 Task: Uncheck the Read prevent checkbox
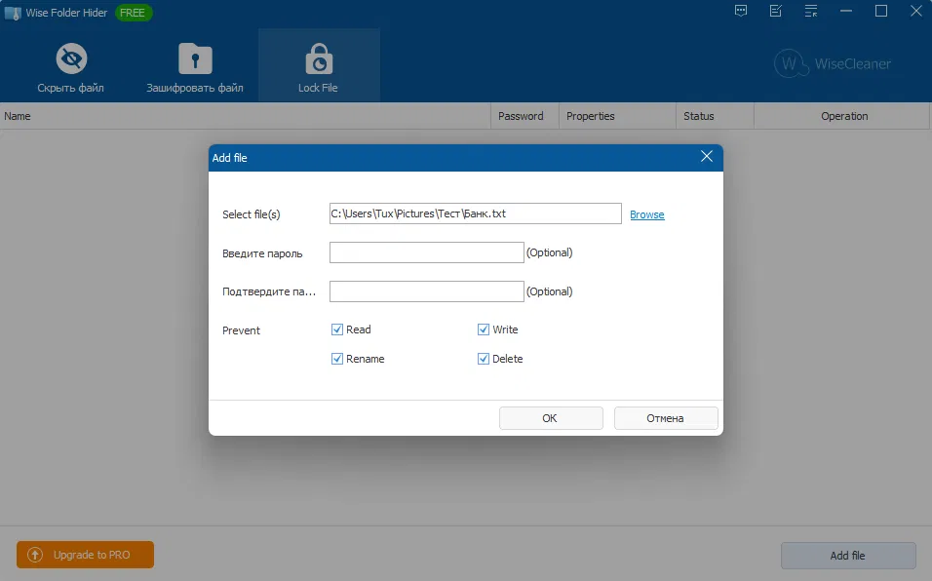tap(337, 329)
